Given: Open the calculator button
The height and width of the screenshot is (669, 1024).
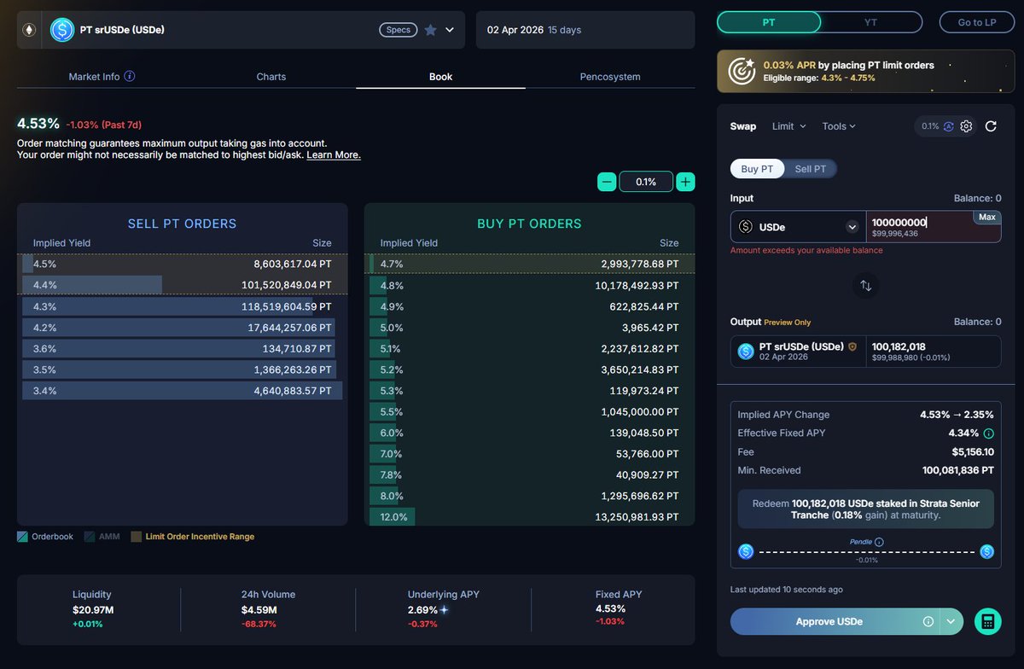Looking at the screenshot, I should (x=988, y=621).
